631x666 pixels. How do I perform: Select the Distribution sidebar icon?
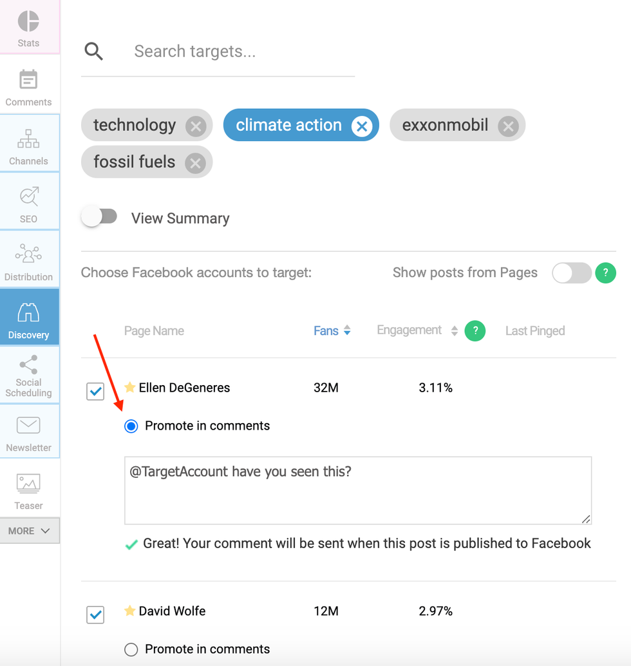pos(28,262)
